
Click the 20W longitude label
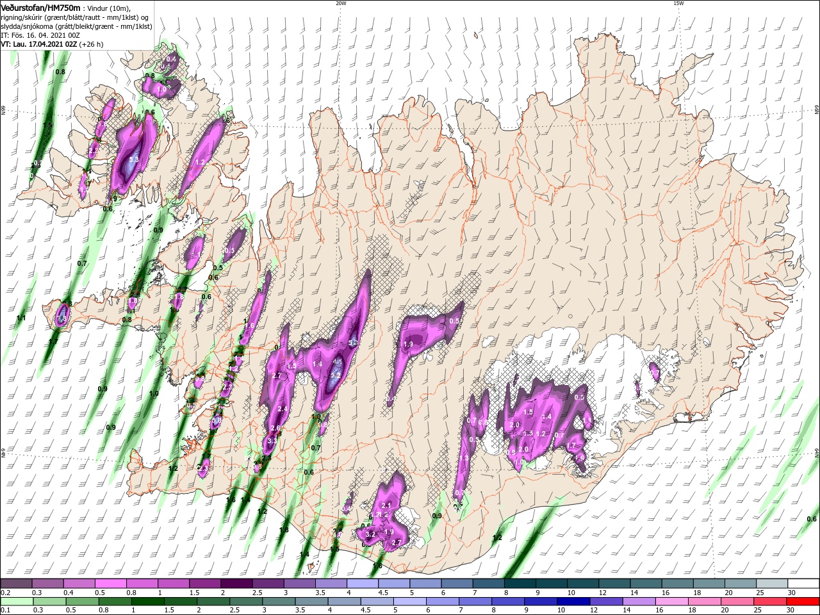tap(341, 3)
